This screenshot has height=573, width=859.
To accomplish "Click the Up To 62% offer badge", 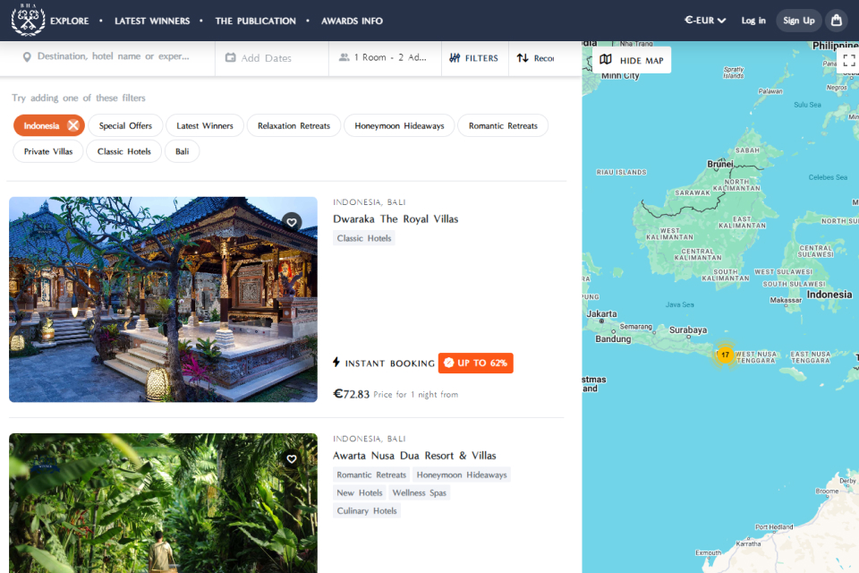I will [x=475, y=363].
